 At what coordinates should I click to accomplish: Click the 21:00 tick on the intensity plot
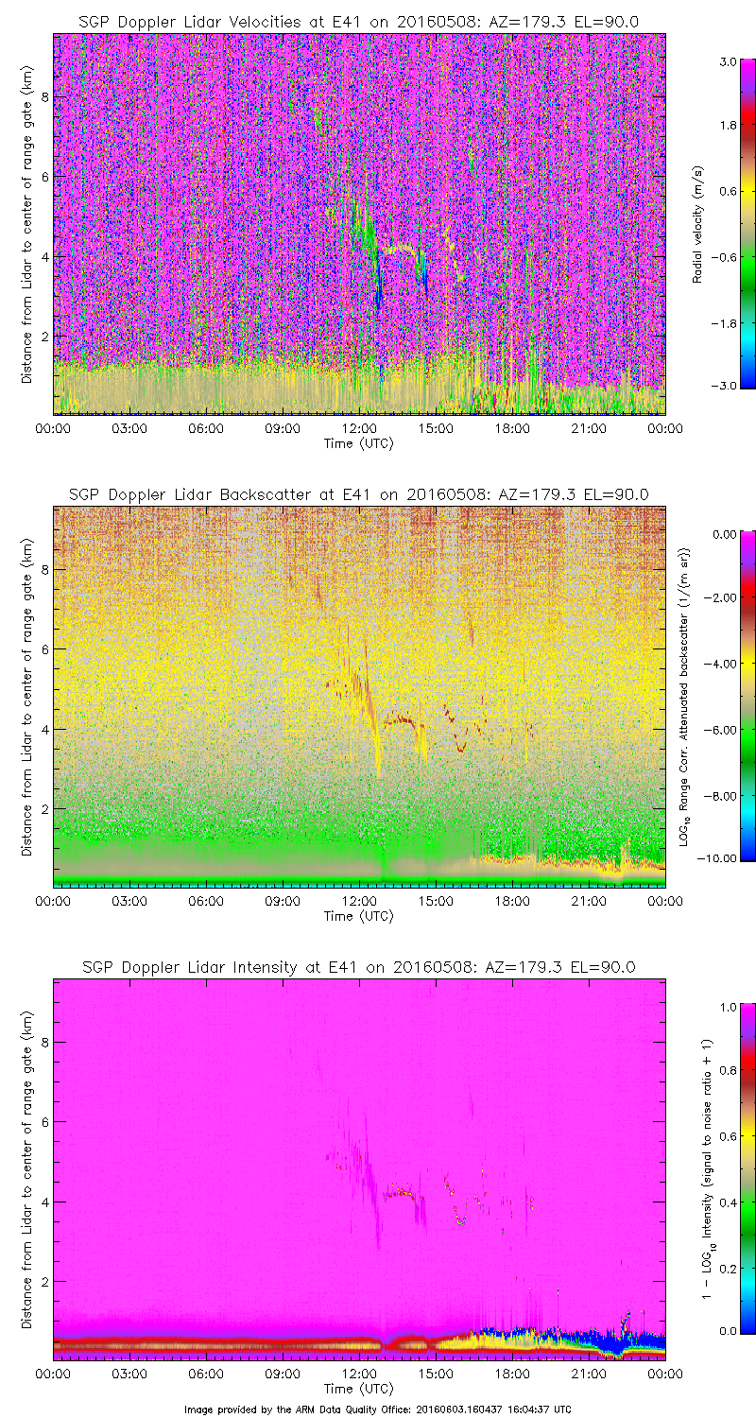tap(589, 1375)
